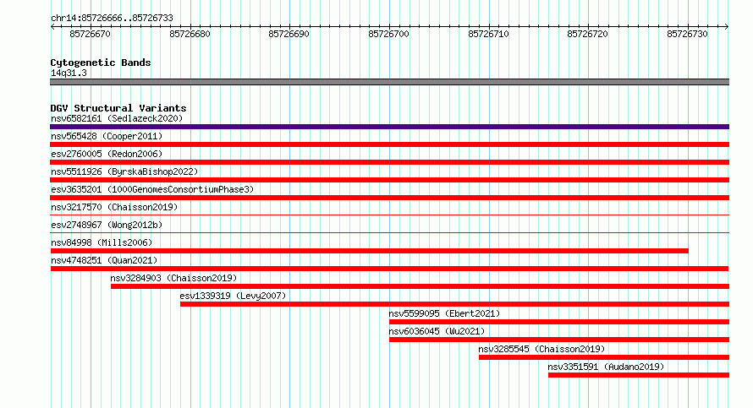
Task: Click the red bar under nsv6036045
Action: point(559,340)
